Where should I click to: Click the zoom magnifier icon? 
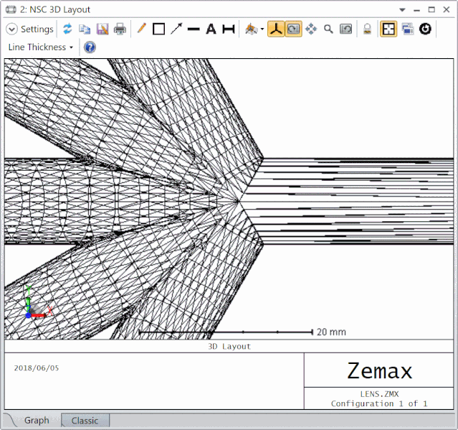(x=328, y=29)
